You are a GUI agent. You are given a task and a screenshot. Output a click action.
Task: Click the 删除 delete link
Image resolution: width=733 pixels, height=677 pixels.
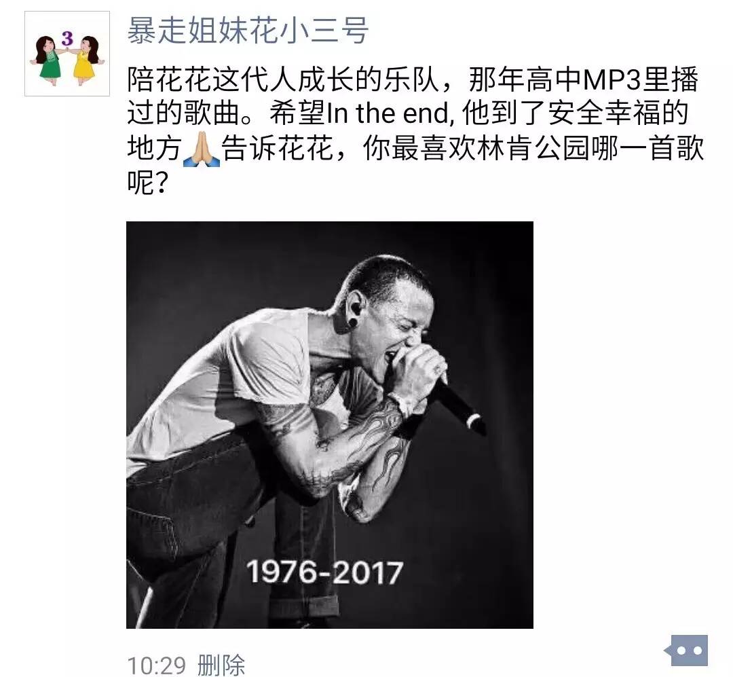221,665
